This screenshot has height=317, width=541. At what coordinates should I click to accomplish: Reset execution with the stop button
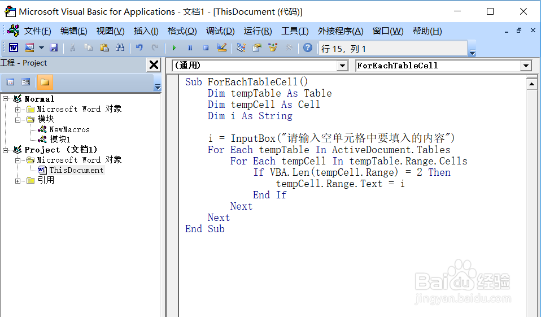tap(206, 47)
